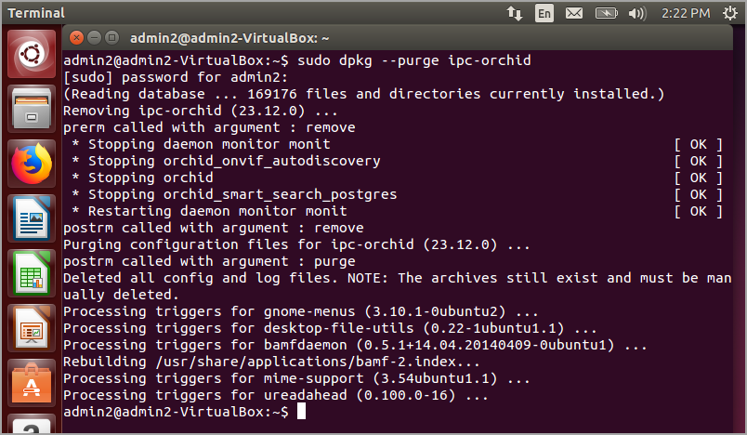This screenshot has height=435, width=747.
Task: Open Firefox web browser
Action: (x=32, y=165)
